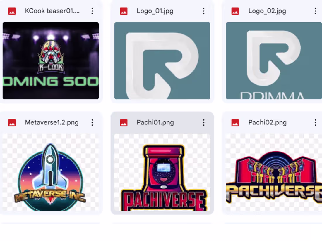This screenshot has width=322, height=241.
Task: Click the red image icon beside Logo_01.jpg
Action: 123,11
